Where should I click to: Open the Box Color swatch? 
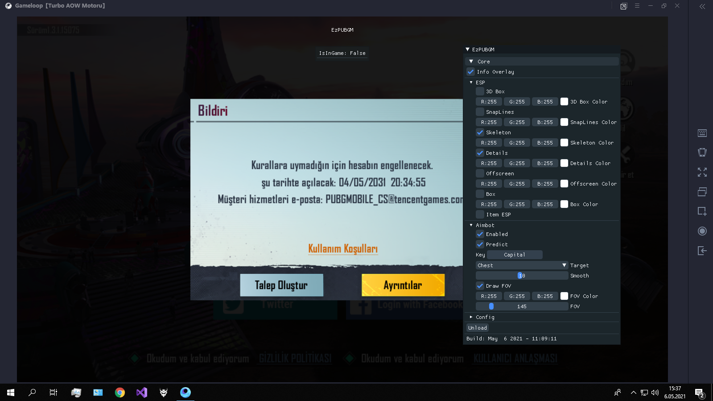click(564, 204)
